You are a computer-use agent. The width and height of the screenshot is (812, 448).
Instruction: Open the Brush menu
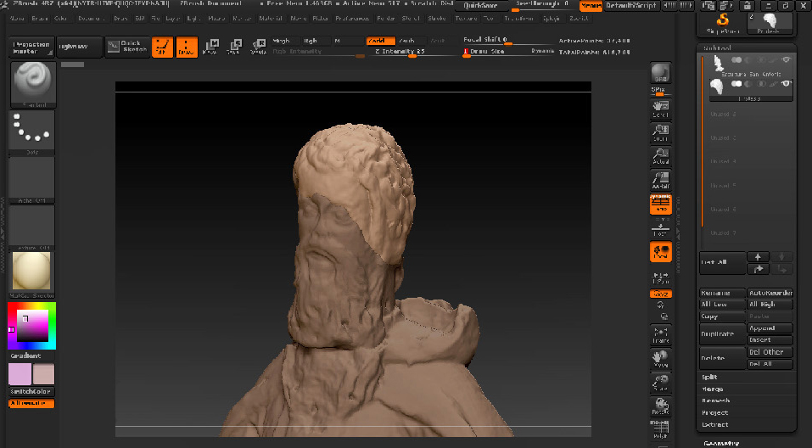(x=39, y=18)
